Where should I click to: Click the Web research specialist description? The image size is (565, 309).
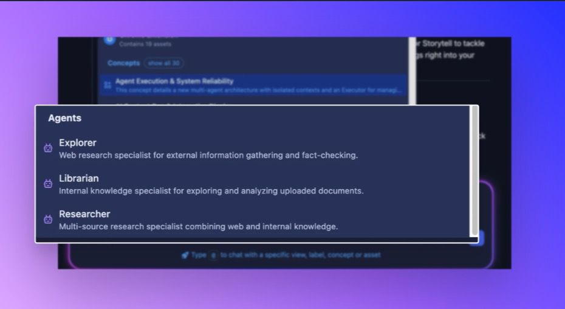coord(208,155)
